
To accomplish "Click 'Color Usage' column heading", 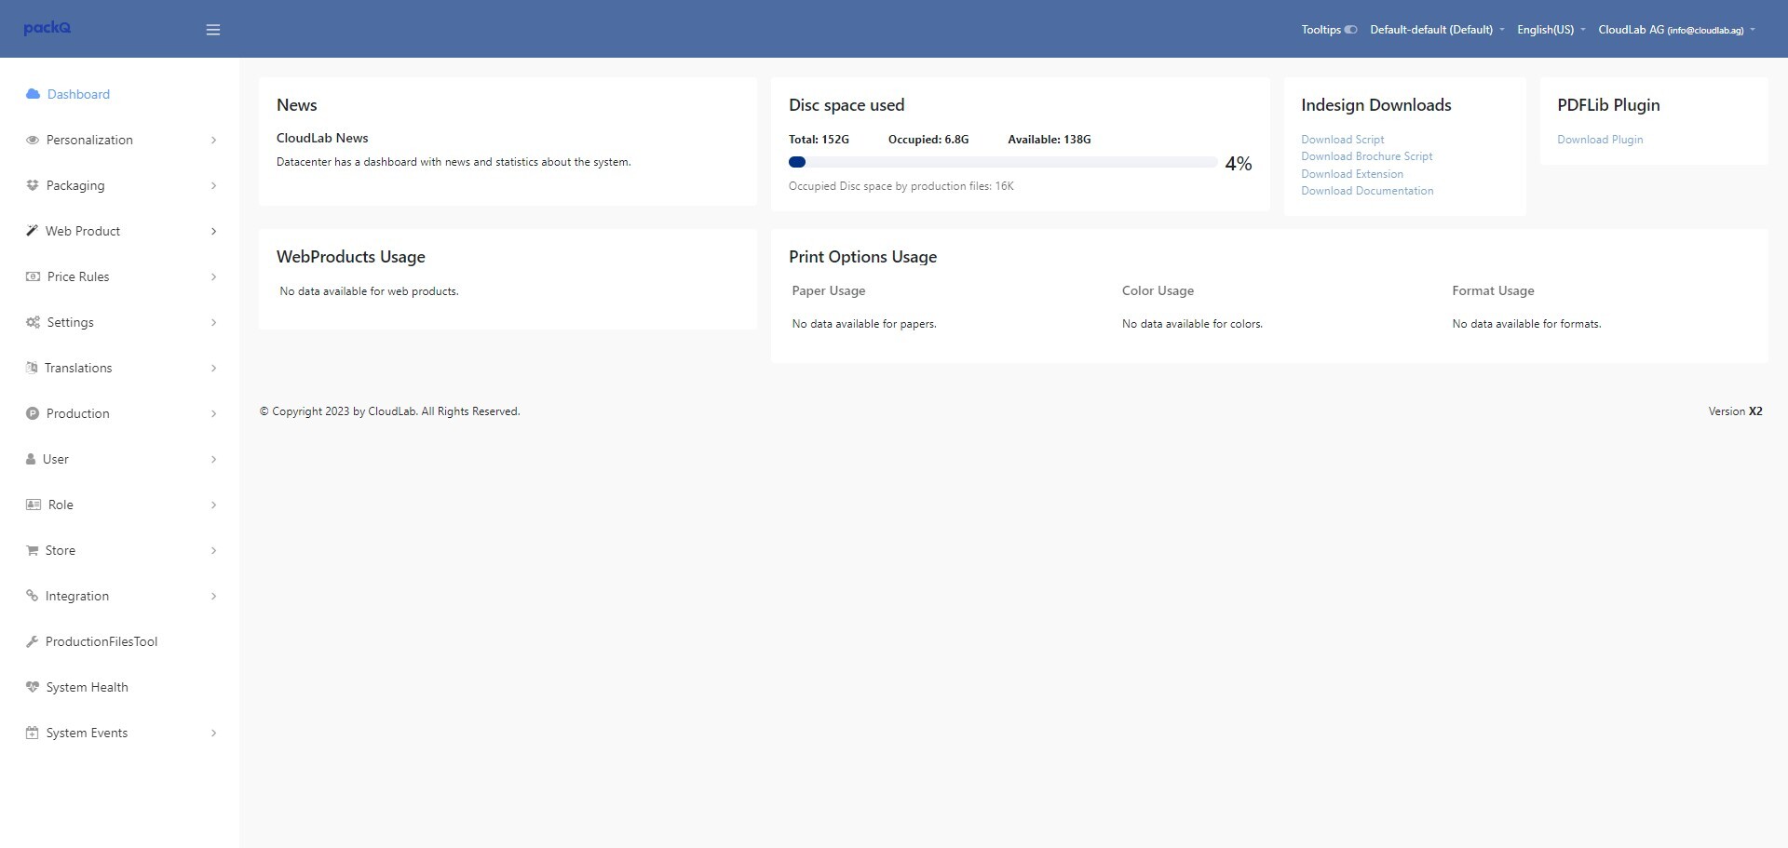I will point(1158,290).
